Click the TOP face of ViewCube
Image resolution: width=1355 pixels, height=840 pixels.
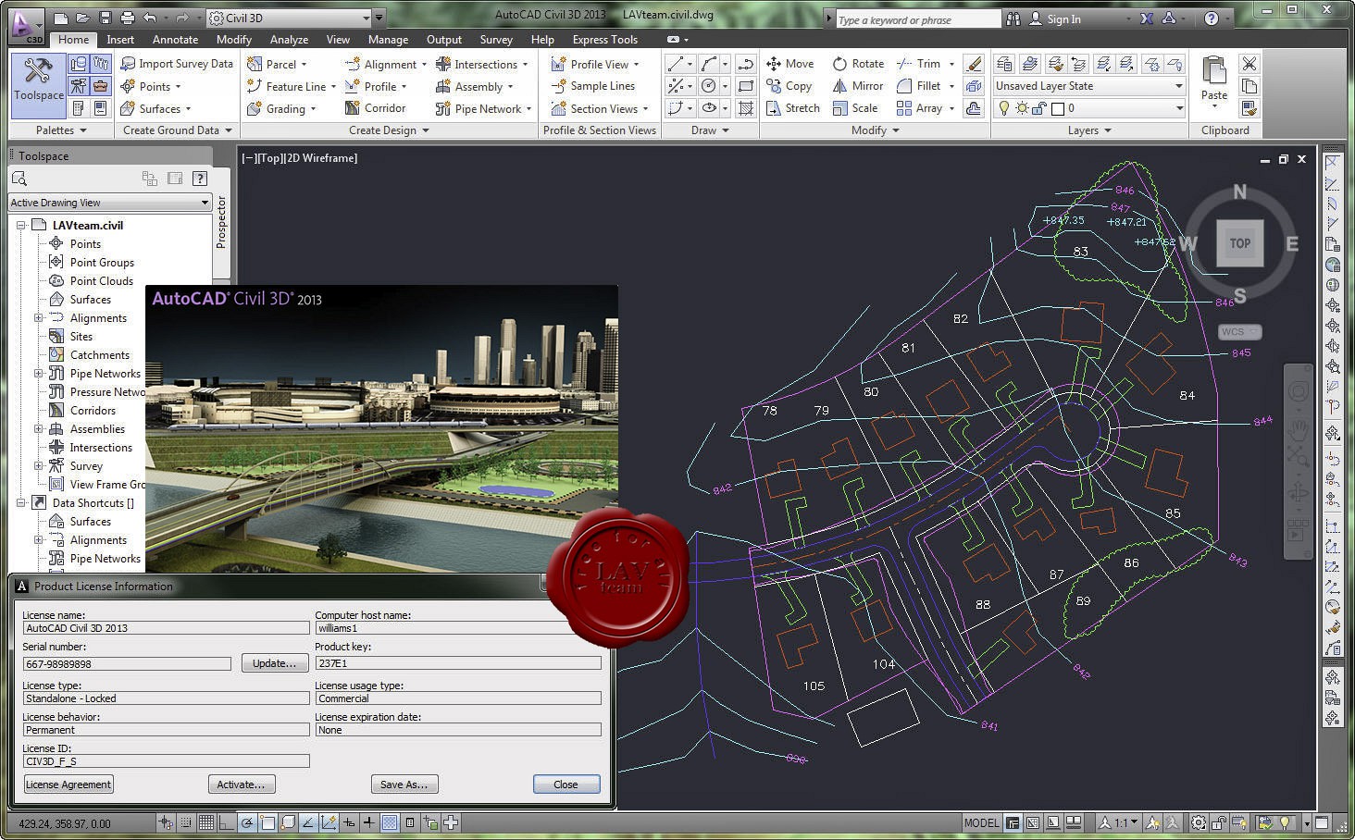(x=1239, y=243)
